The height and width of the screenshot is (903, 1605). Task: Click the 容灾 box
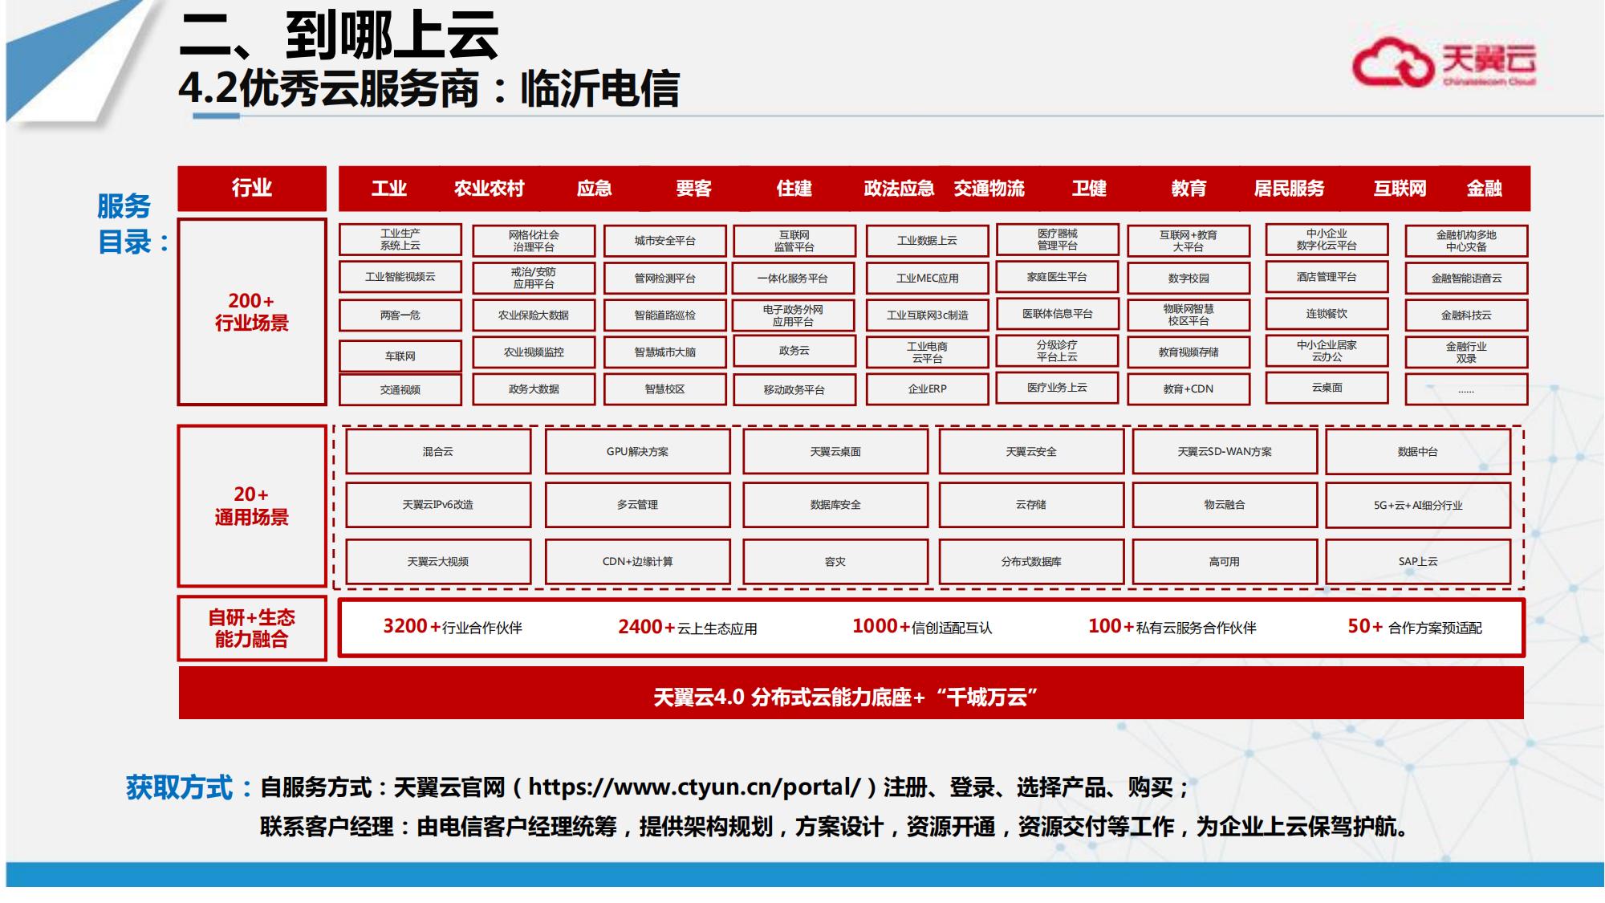(835, 562)
